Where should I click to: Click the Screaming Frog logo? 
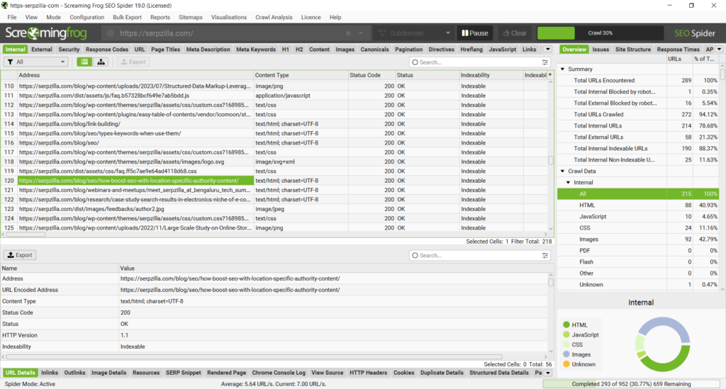pos(46,33)
